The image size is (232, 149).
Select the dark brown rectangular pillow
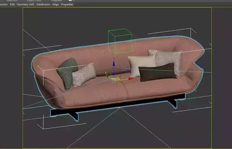(x=158, y=72)
